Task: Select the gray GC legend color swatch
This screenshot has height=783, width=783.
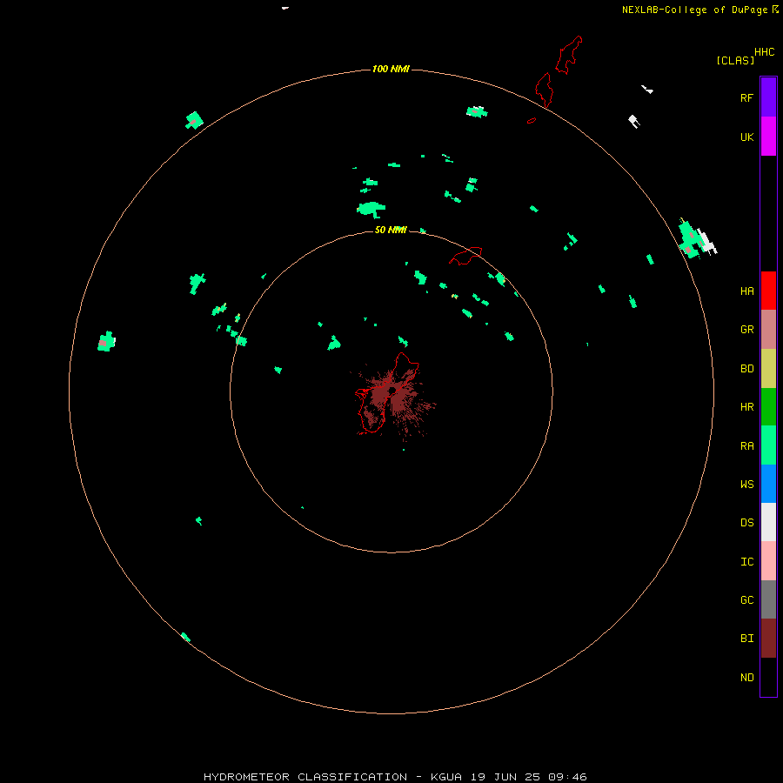Action: point(768,599)
